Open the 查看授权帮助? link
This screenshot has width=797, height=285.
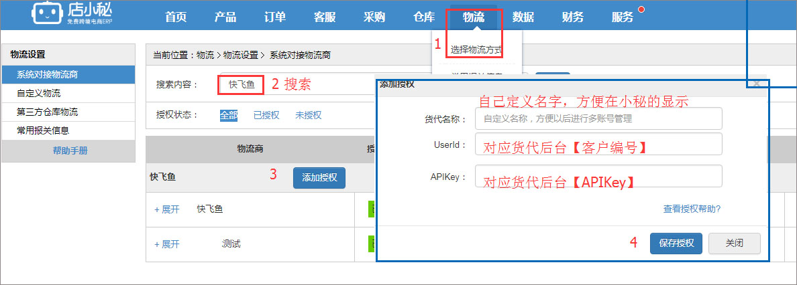pos(692,209)
